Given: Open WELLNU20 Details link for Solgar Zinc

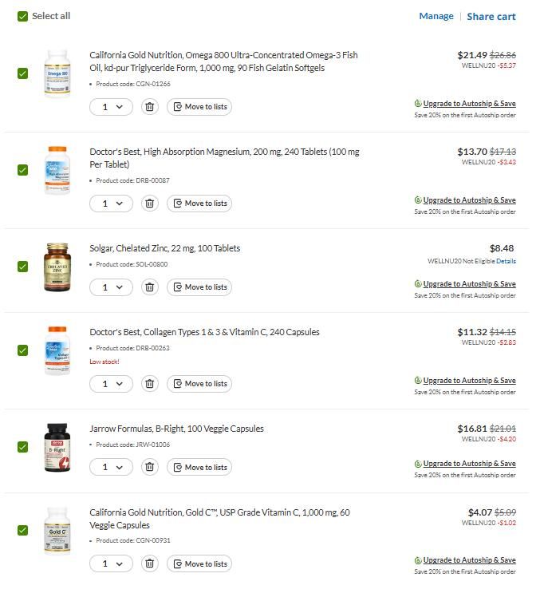Looking at the screenshot, I should point(506,261).
